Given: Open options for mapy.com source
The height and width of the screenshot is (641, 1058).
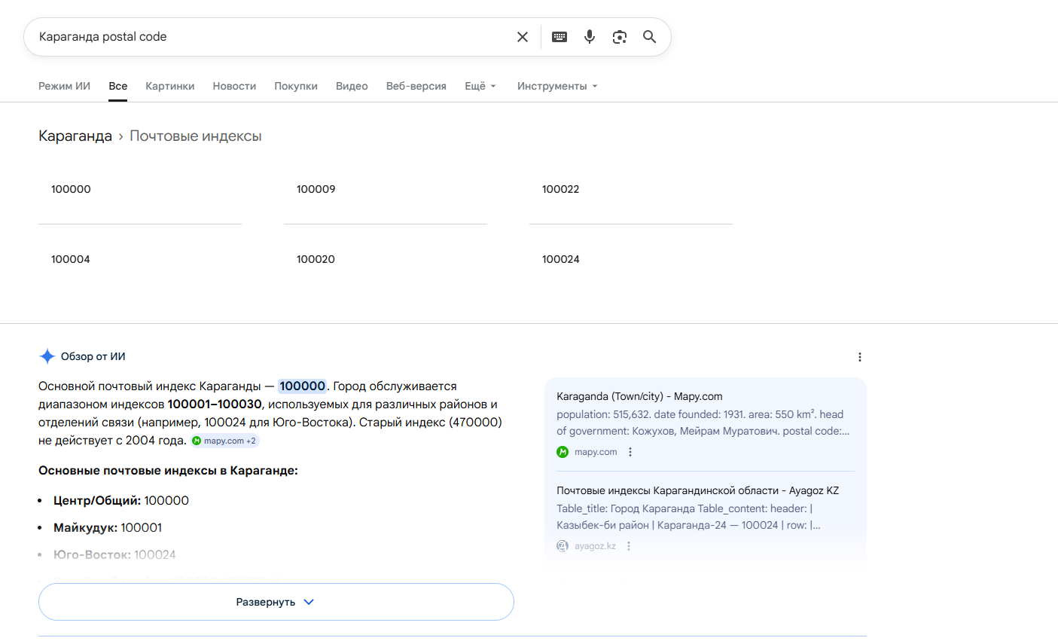Looking at the screenshot, I should (x=630, y=452).
